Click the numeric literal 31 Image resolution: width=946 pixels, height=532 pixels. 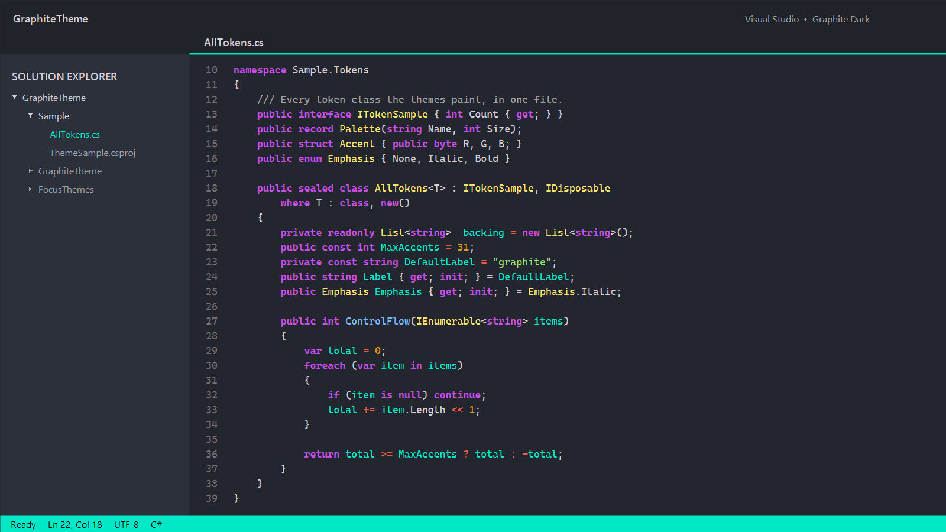point(463,247)
